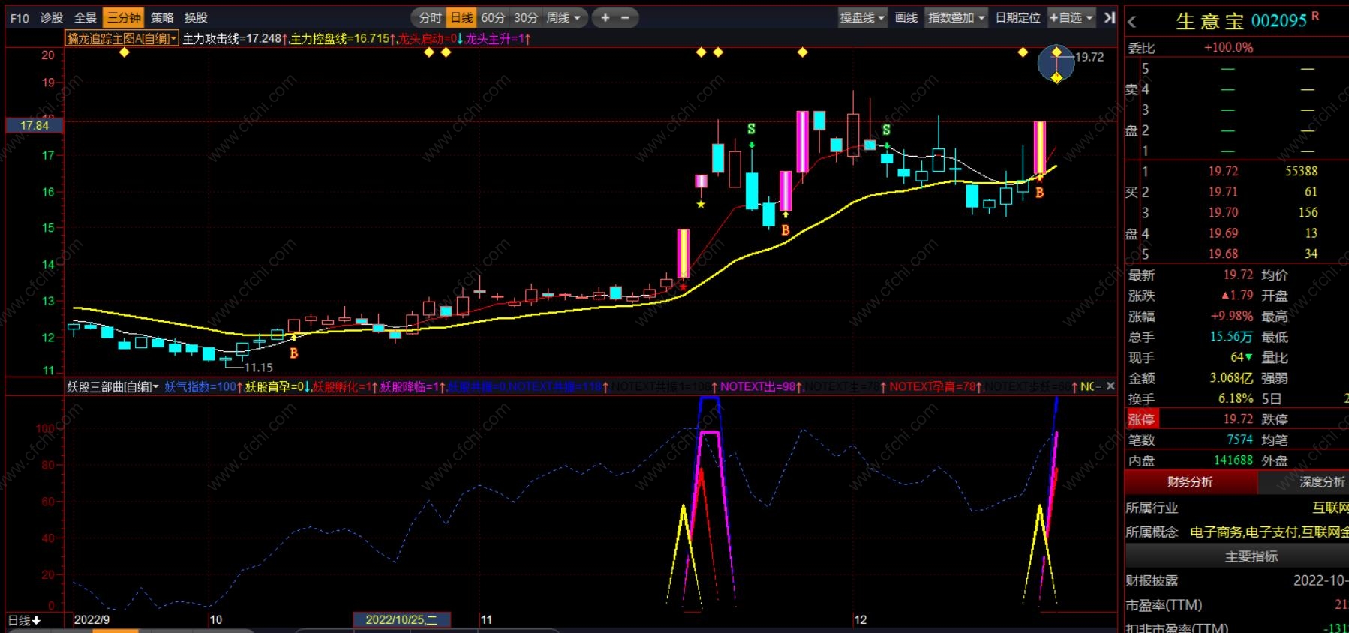Click the 涨幅 value +9.98%
The image size is (1349, 633).
coord(1231,316)
